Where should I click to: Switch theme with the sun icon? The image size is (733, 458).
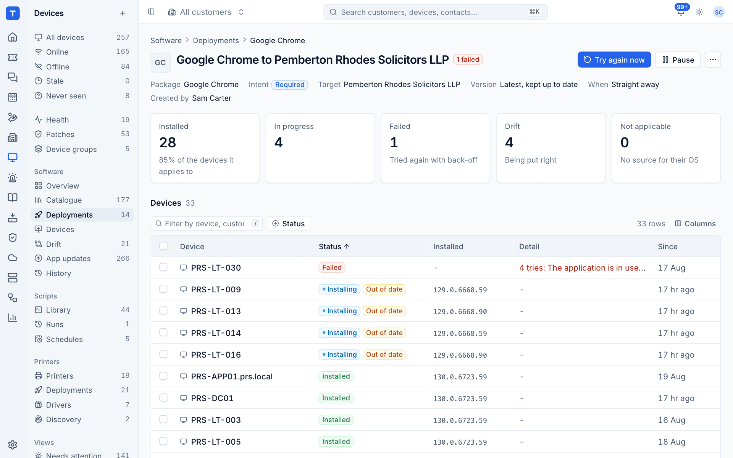699,12
